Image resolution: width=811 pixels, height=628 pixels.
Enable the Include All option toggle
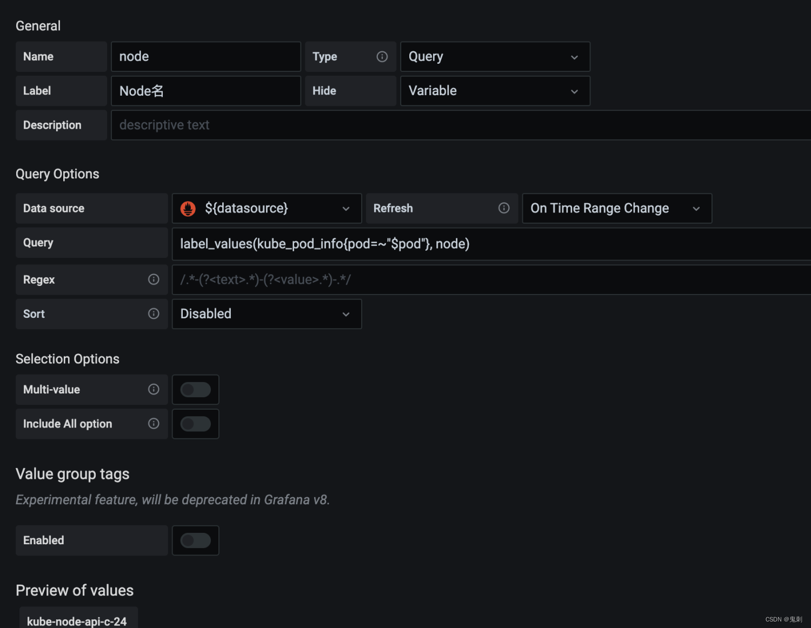click(195, 424)
